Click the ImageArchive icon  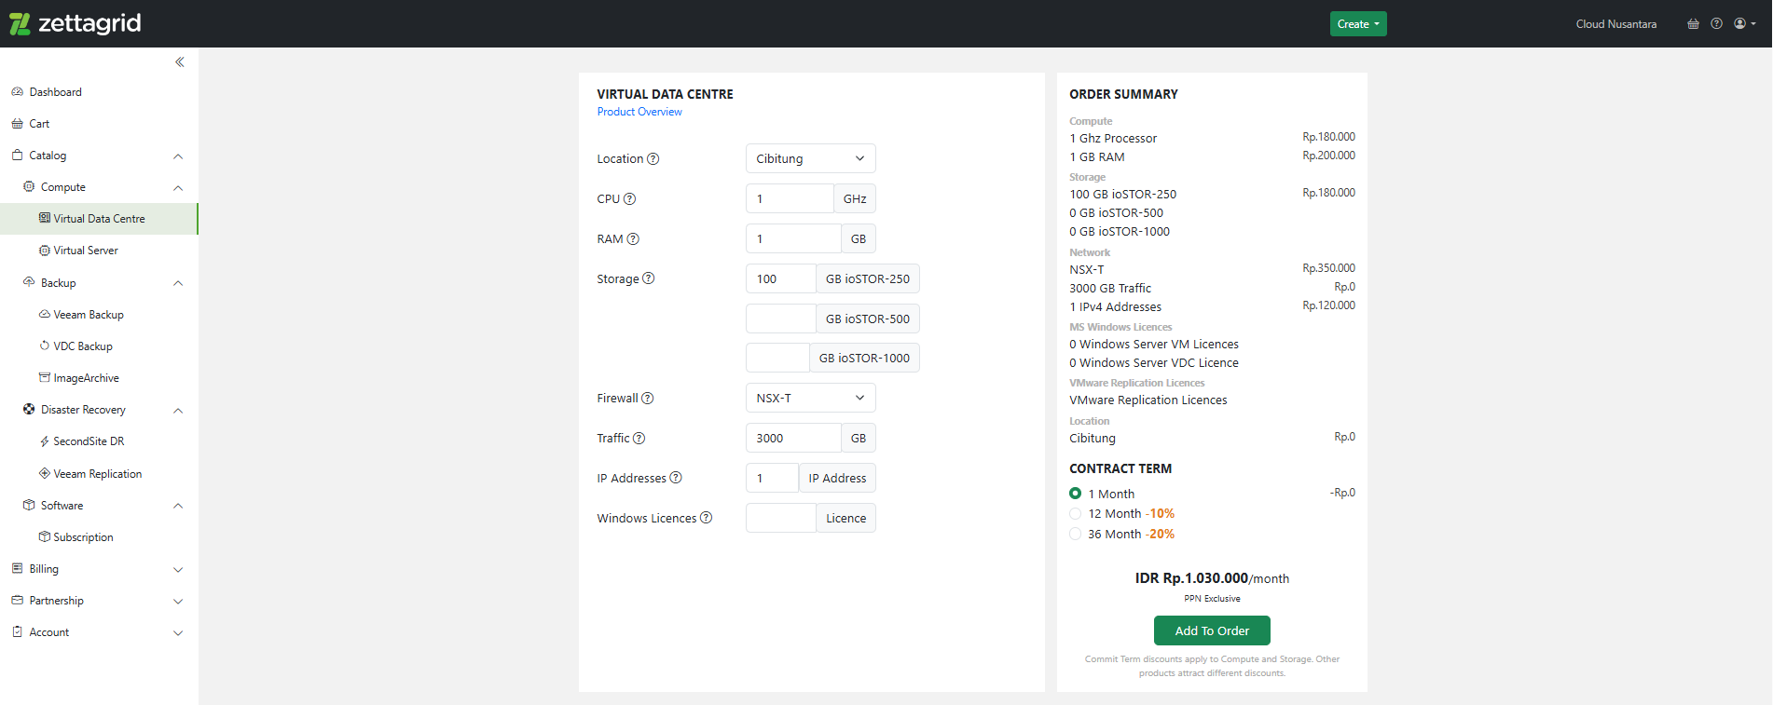pyautogui.click(x=44, y=377)
